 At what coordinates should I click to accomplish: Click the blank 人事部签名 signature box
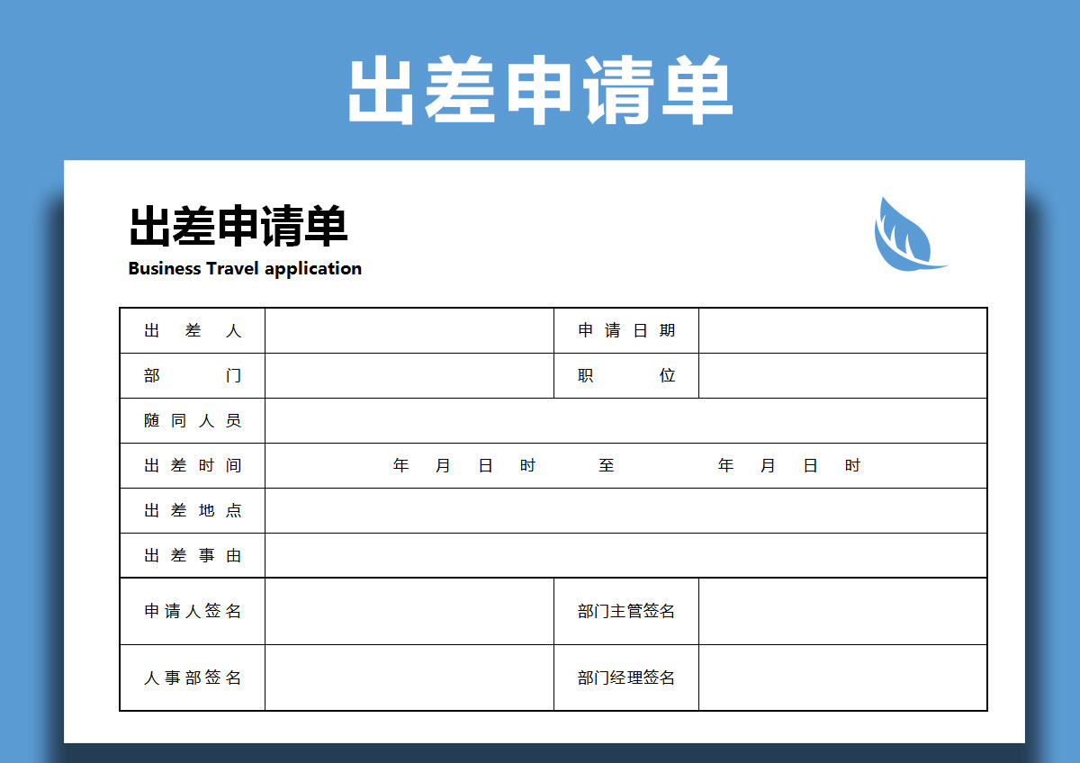(409, 678)
